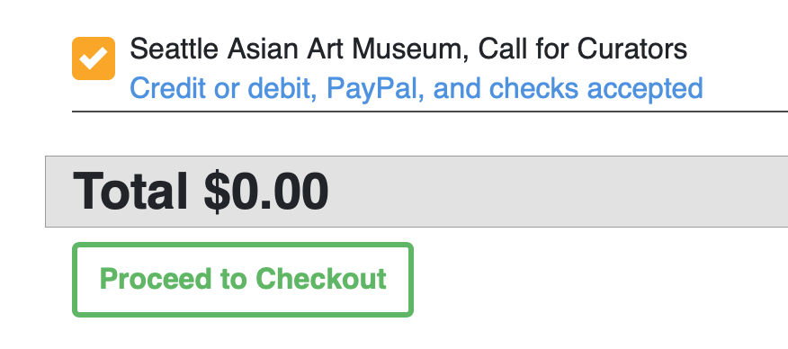Click the Total $0.00 summary bar
Screen dimensions: 788x349
[x=416, y=192]
